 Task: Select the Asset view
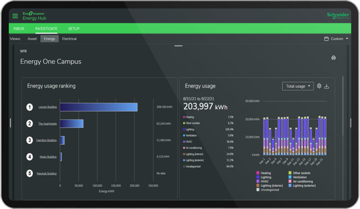(32, 39)
